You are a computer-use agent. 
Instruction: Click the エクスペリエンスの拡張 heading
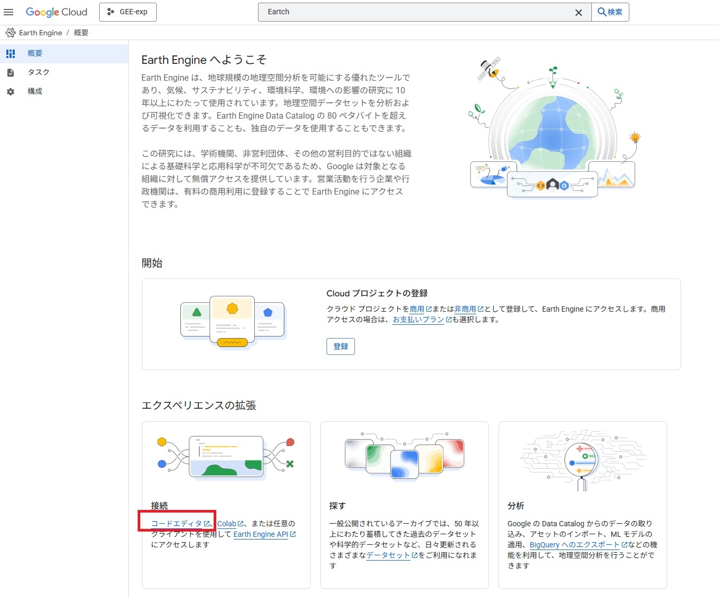(199, 406)
